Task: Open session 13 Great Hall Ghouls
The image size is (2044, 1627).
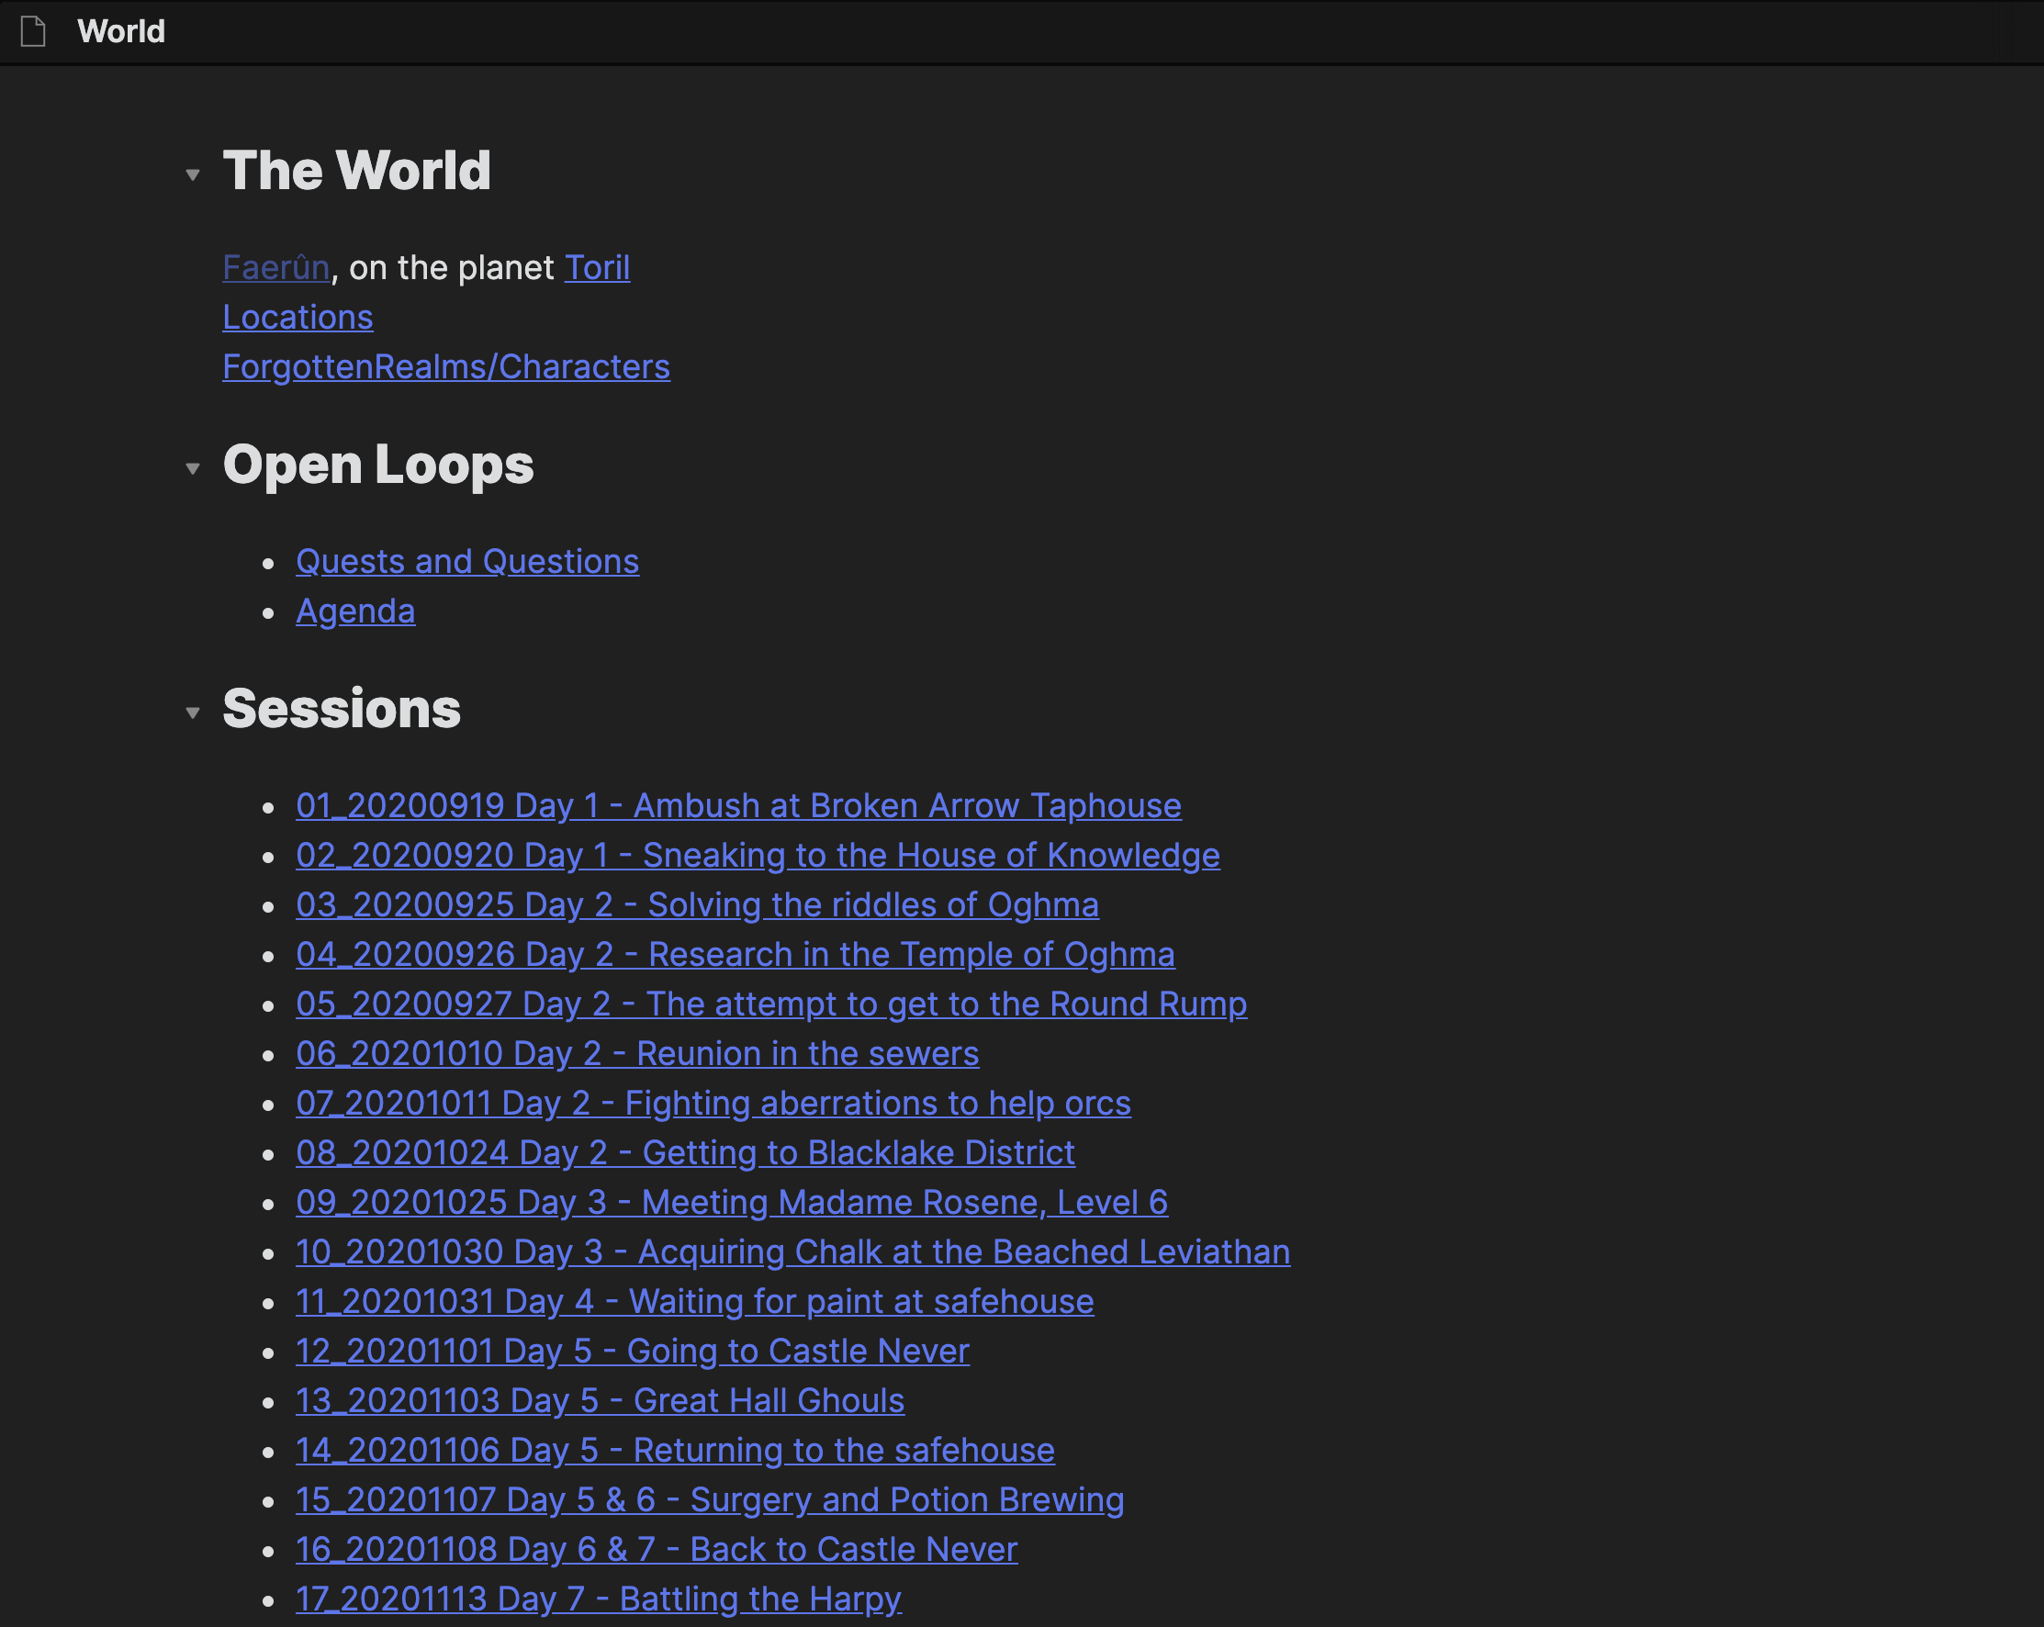Action: tap(601, 1400)
